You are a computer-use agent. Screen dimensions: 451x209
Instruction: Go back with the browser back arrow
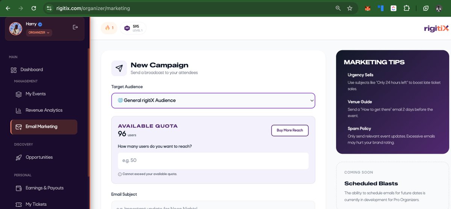(8, 8)
